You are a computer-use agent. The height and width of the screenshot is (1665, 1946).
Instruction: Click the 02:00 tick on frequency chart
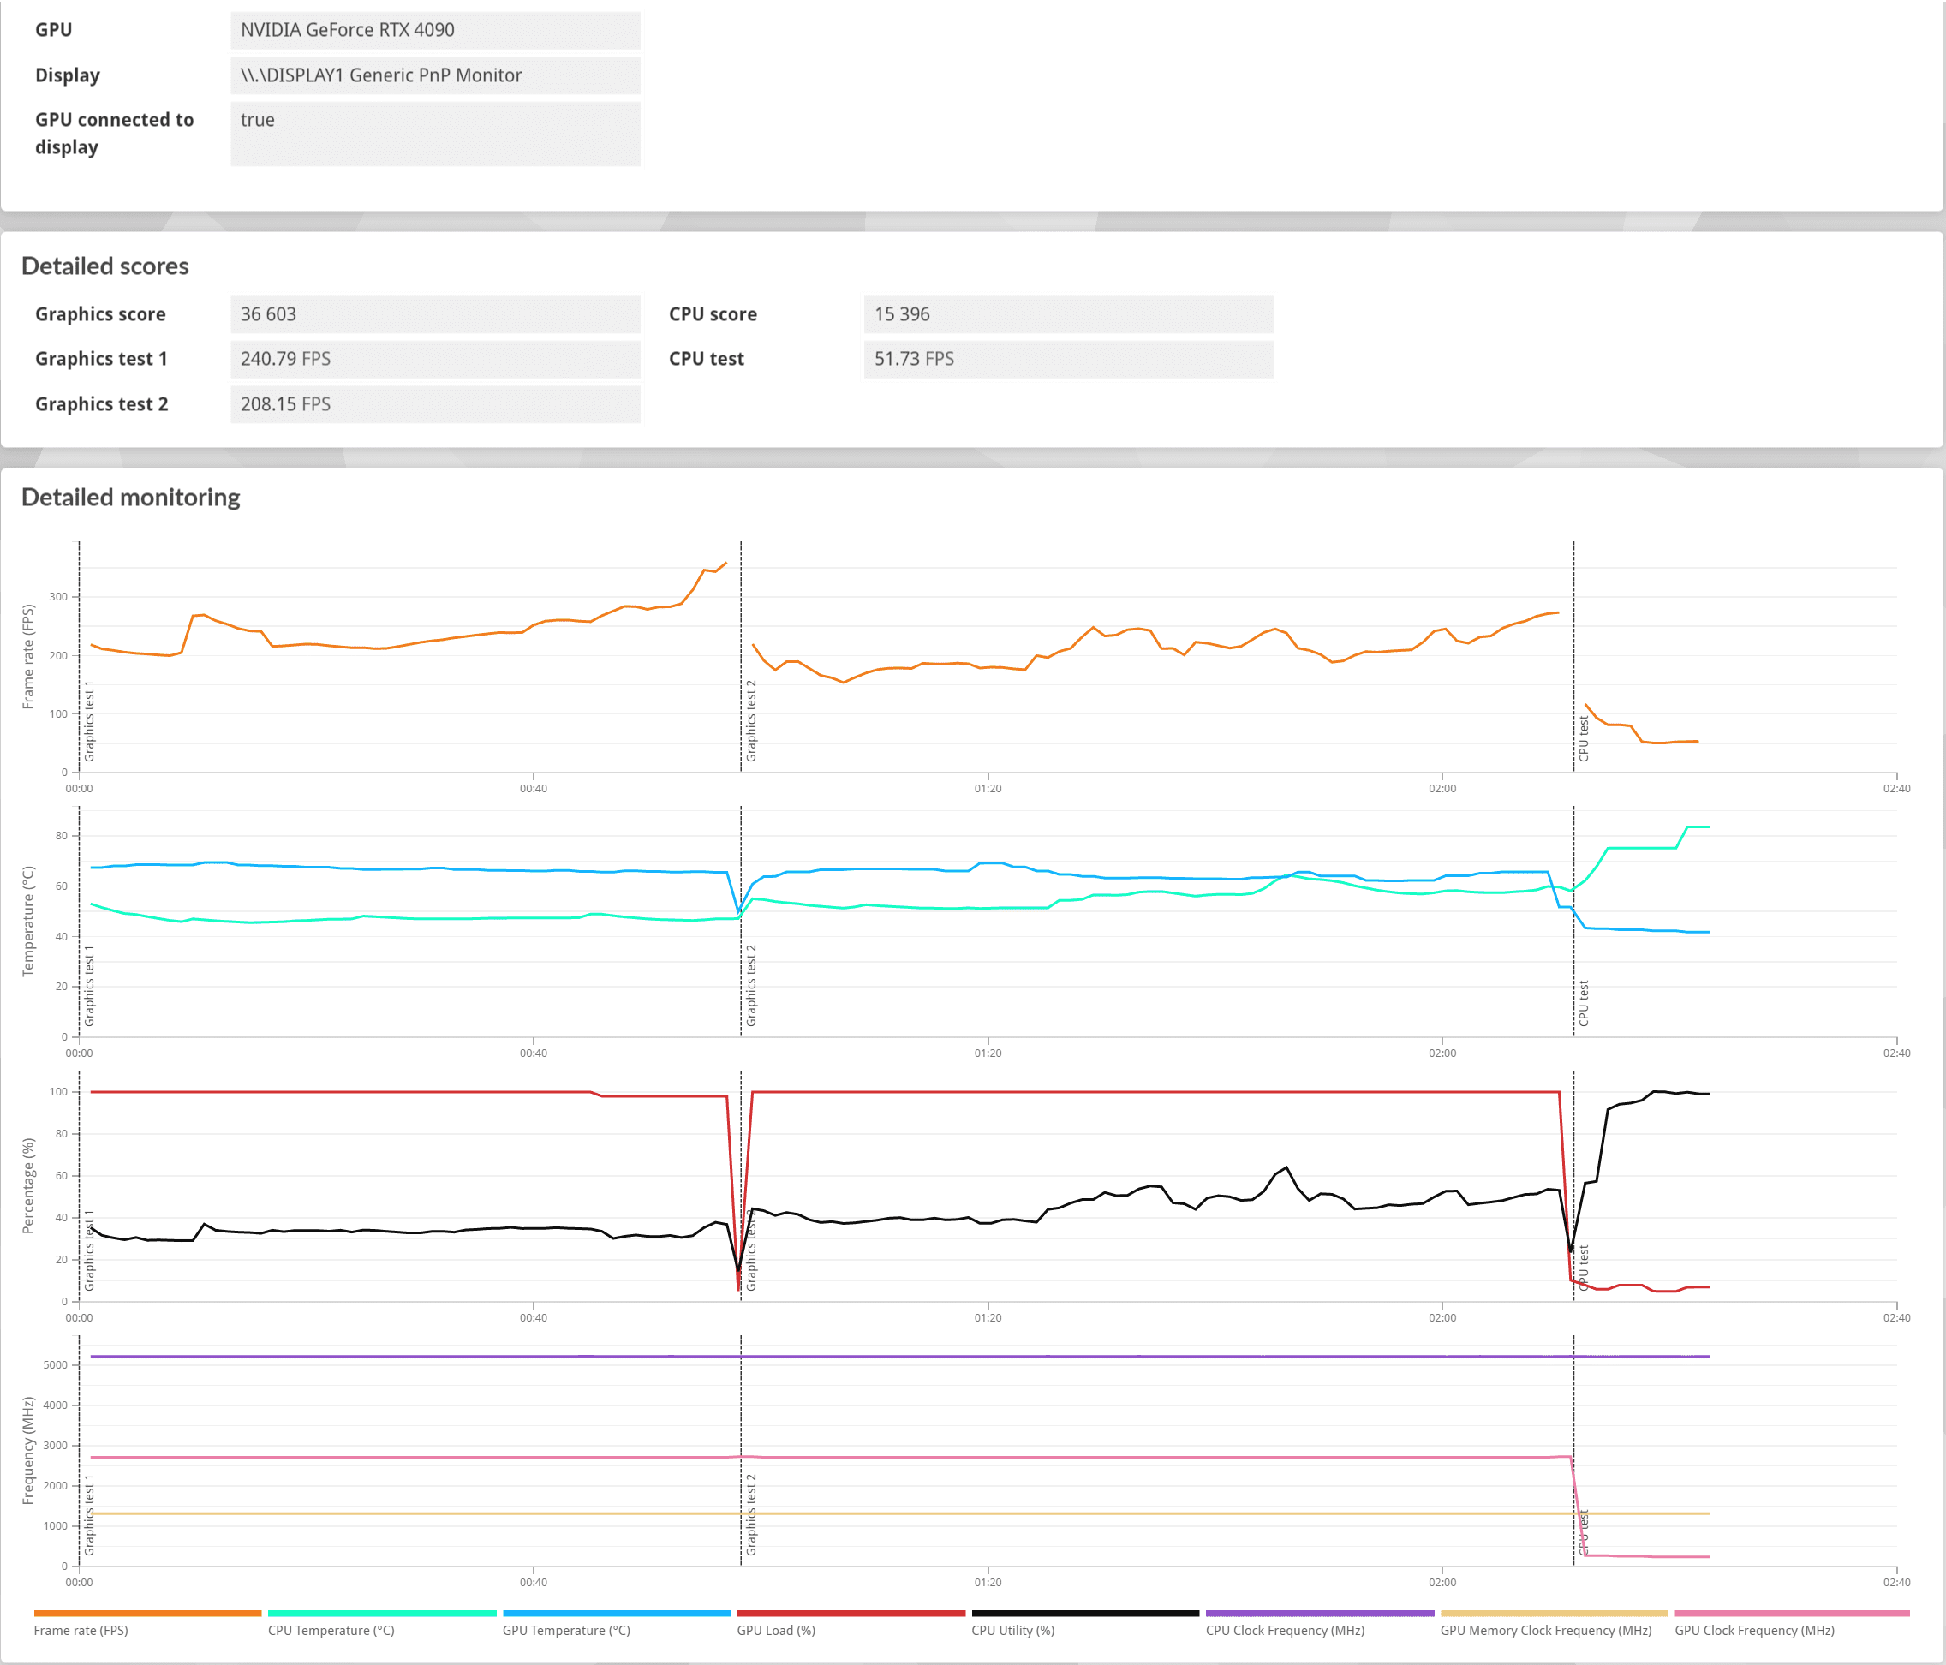click(1442, 1583)
